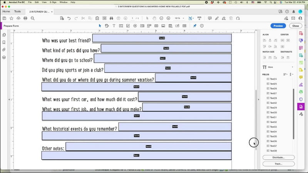The height and width of the screenshot is (173, 308).
Task: Open the Bookmarks panel in left sidebar
Action: [x=4, y=42]
